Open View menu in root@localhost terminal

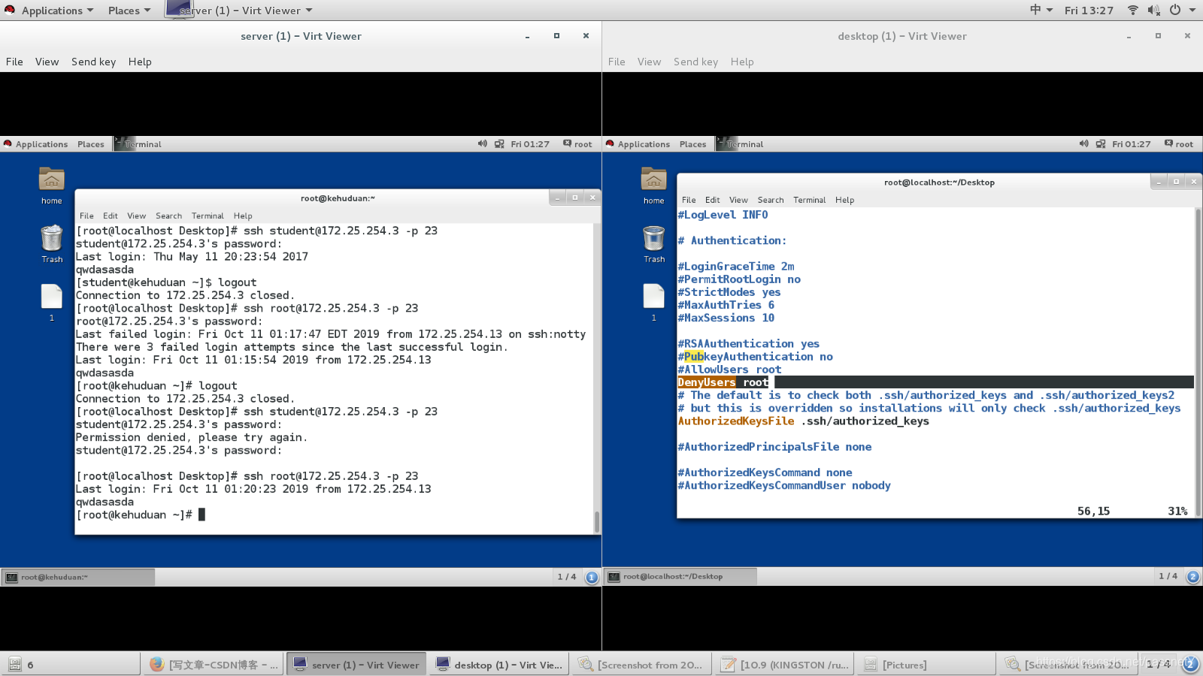738,200
